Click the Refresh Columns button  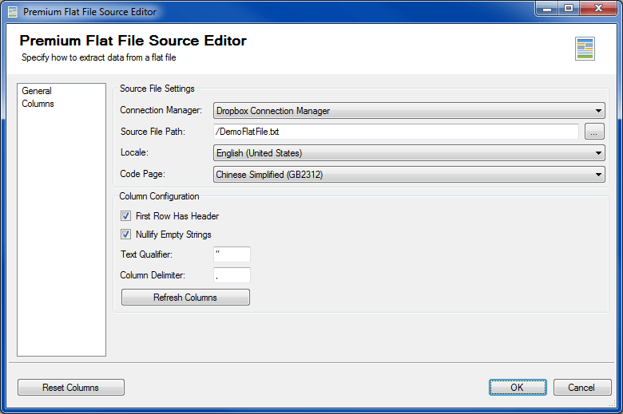coord(185,298)
